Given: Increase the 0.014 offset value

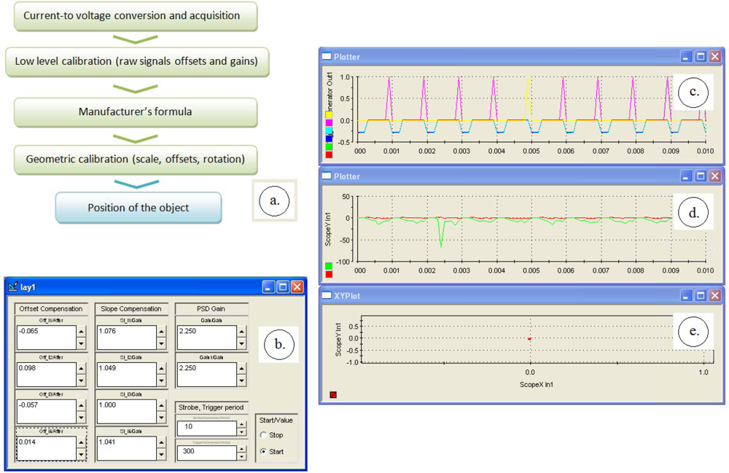Looking at the screenshot, I should [82, 443].
